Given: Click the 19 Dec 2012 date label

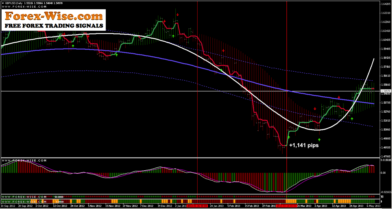Looking at the screenshot, I should click(164, 206).
